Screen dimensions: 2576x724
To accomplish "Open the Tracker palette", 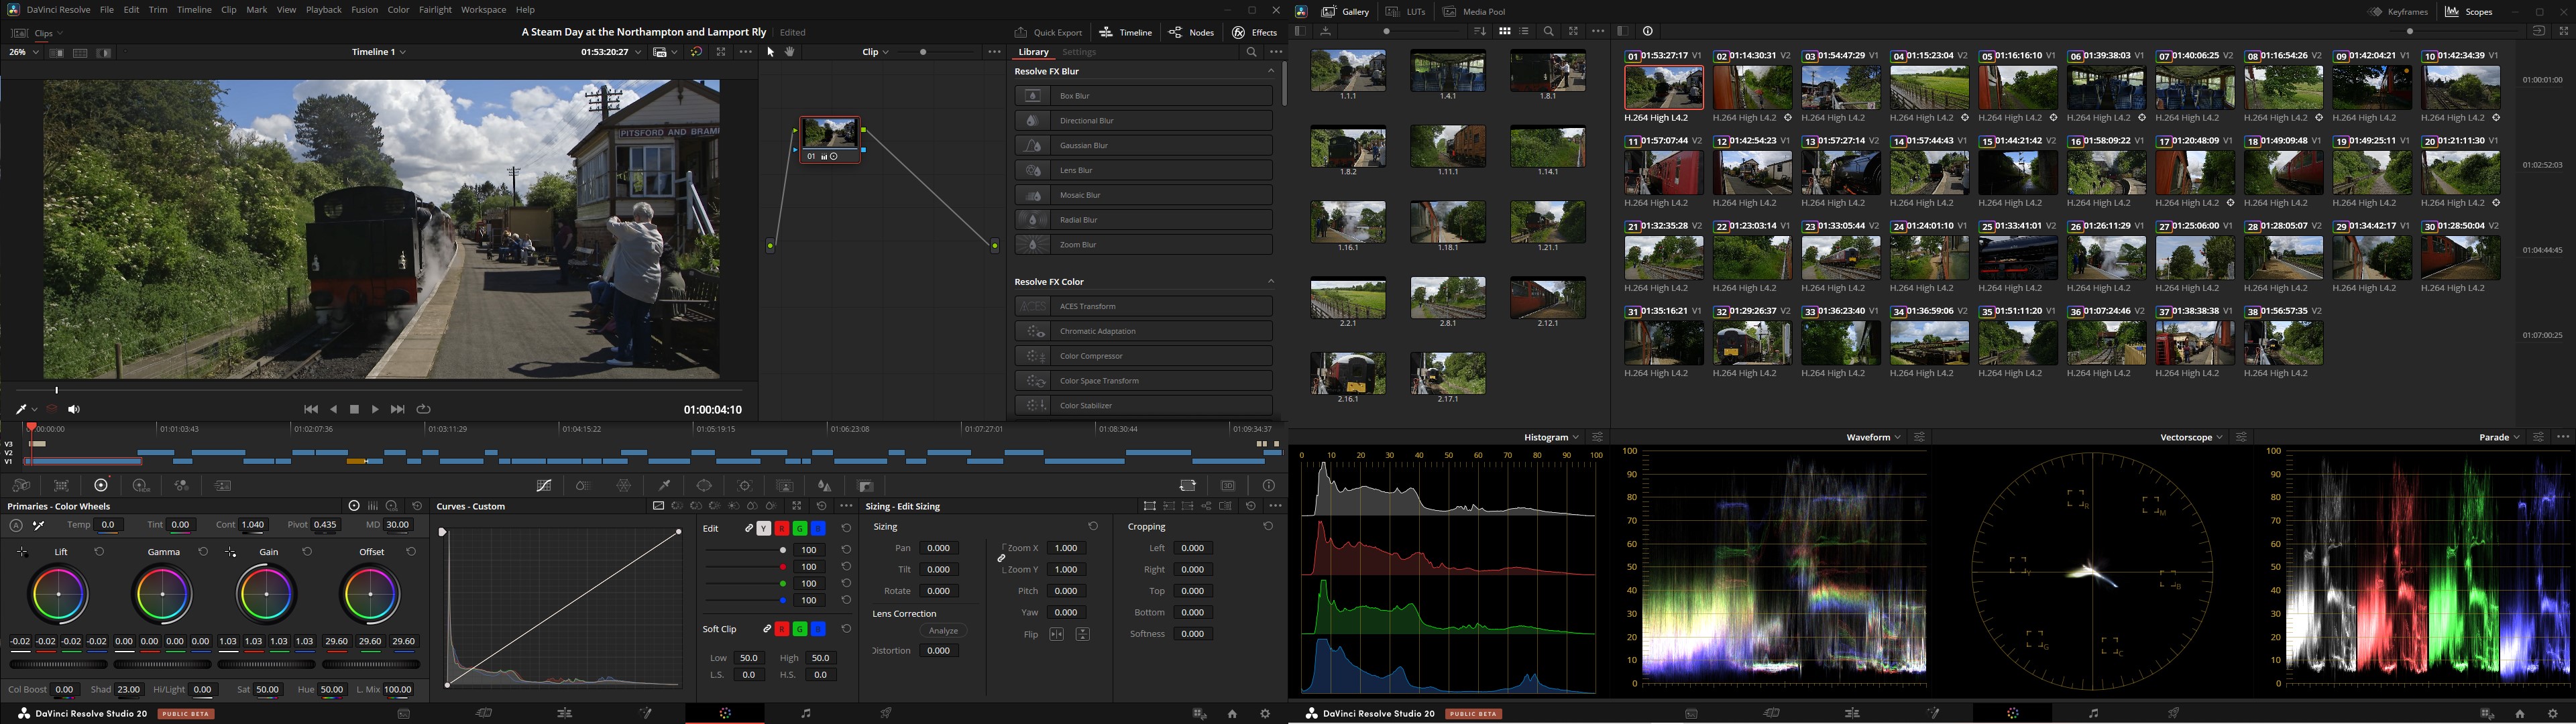I will [745, 486].
